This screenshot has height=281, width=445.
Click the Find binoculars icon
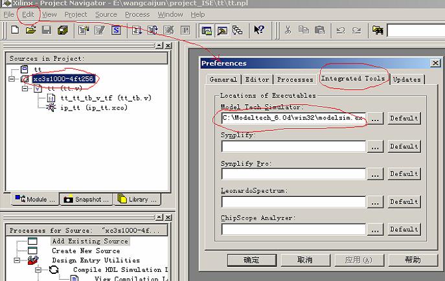click(x=378, y=30)
